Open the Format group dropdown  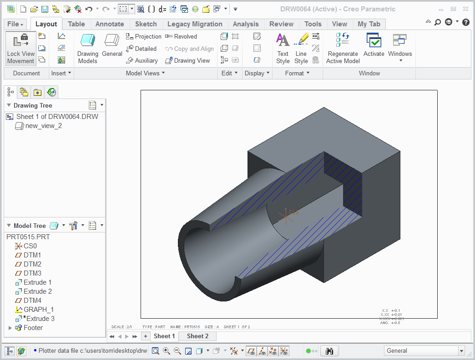[x=297, y=73]
